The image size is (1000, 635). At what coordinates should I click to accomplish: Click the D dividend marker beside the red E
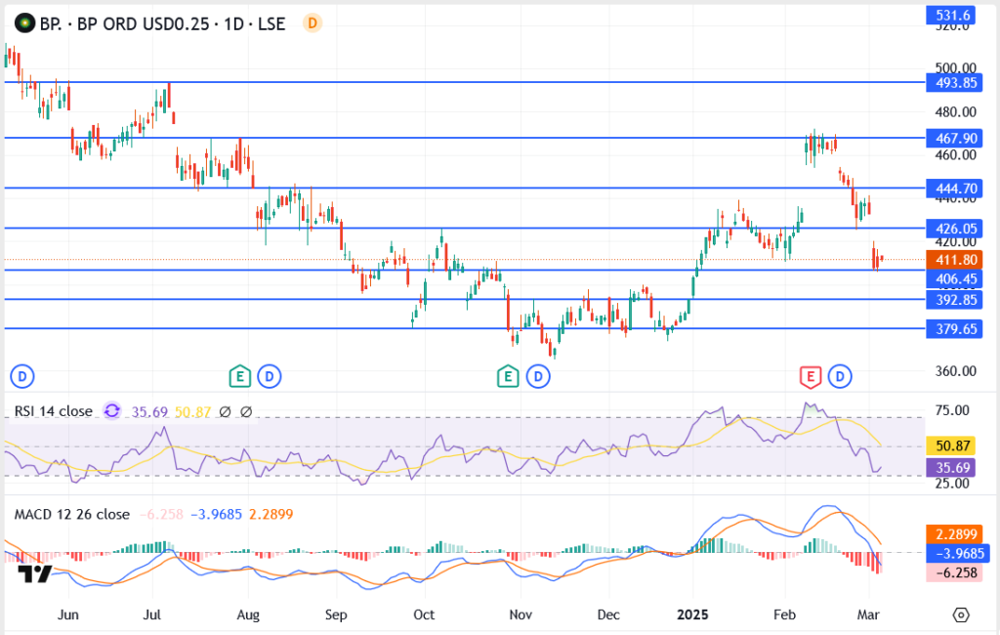coord(840,375)
